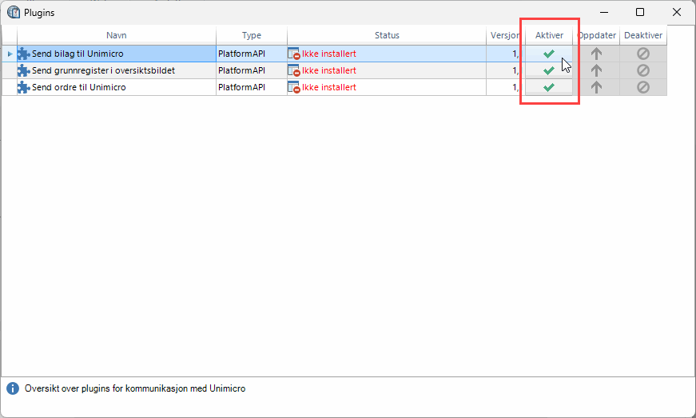
Task: Update the Send bilag til Unimicro plugin
Action: (x=596, y=54)
